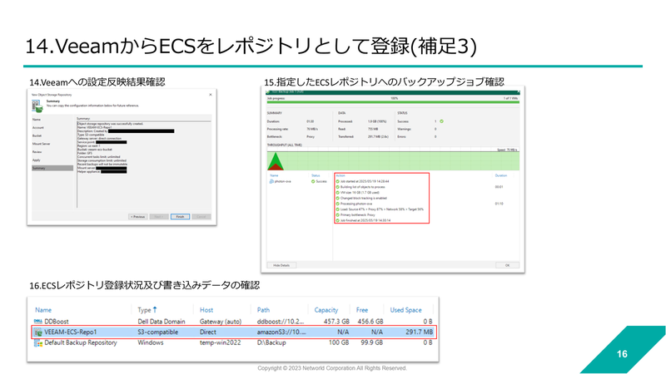
Task: Click the 'D:\Backup' path cell
Action: click(x=271, y=342)
